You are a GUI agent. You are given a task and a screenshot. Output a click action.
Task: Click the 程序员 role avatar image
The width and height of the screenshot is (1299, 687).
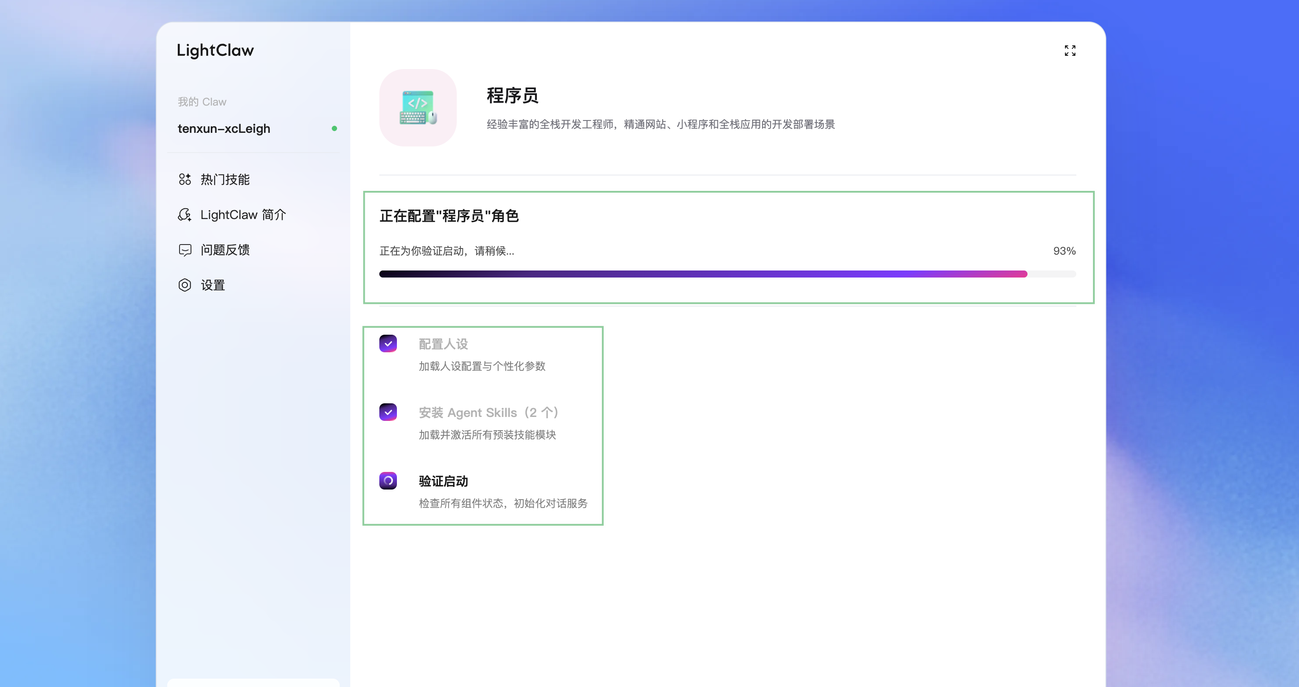coord(418,108)
